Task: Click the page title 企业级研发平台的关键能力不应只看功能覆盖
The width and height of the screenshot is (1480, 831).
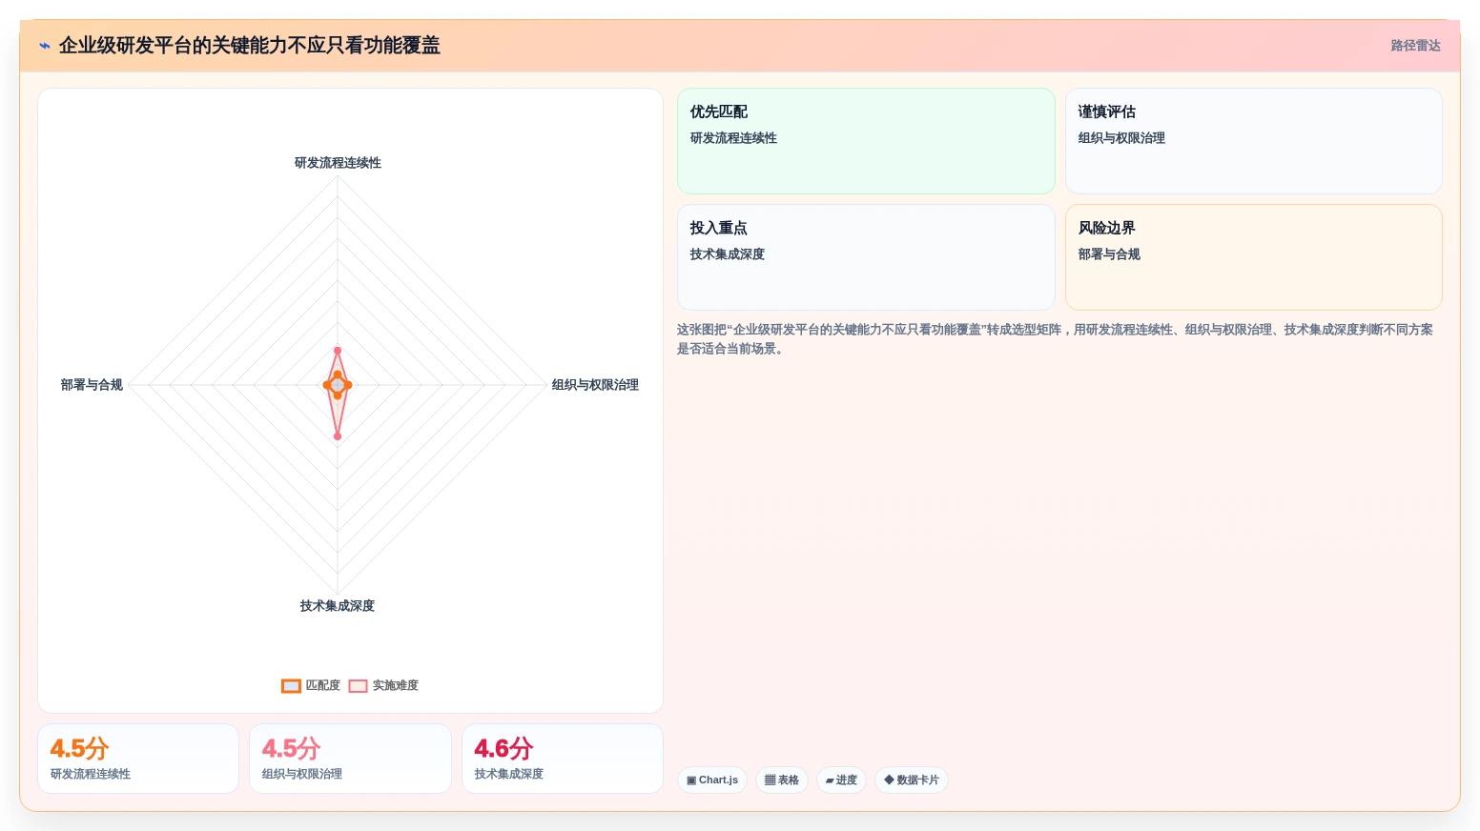Action: coord(249,46)
